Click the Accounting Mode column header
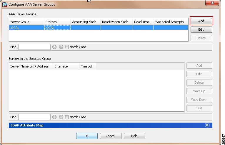This screenshot has height=145, width=225. [x=86, y=22]
